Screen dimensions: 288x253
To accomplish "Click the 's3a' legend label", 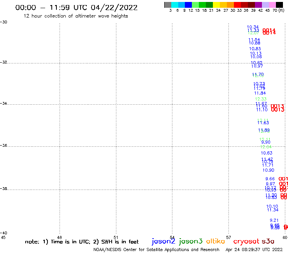I will point(268,241).
